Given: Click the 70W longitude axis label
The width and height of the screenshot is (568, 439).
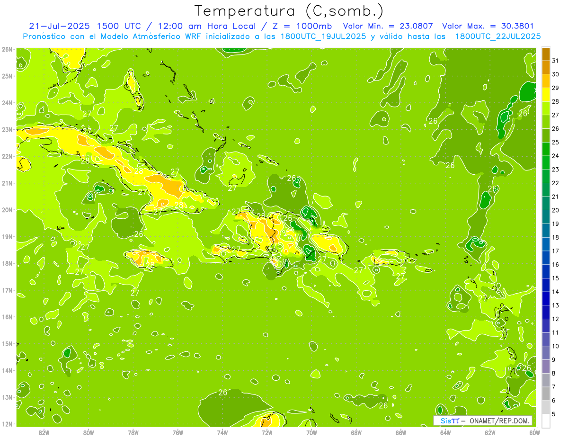Looking at the screenshot, I should 311,432.
